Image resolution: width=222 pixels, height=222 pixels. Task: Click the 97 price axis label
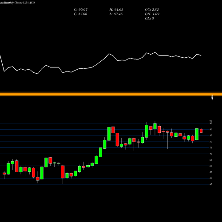211,121
